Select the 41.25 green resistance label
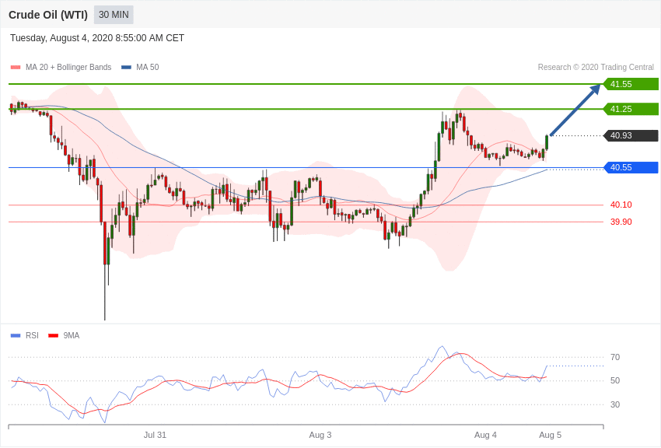The width and height of the screenshot is (661, 448). click(x=631, y=109)
